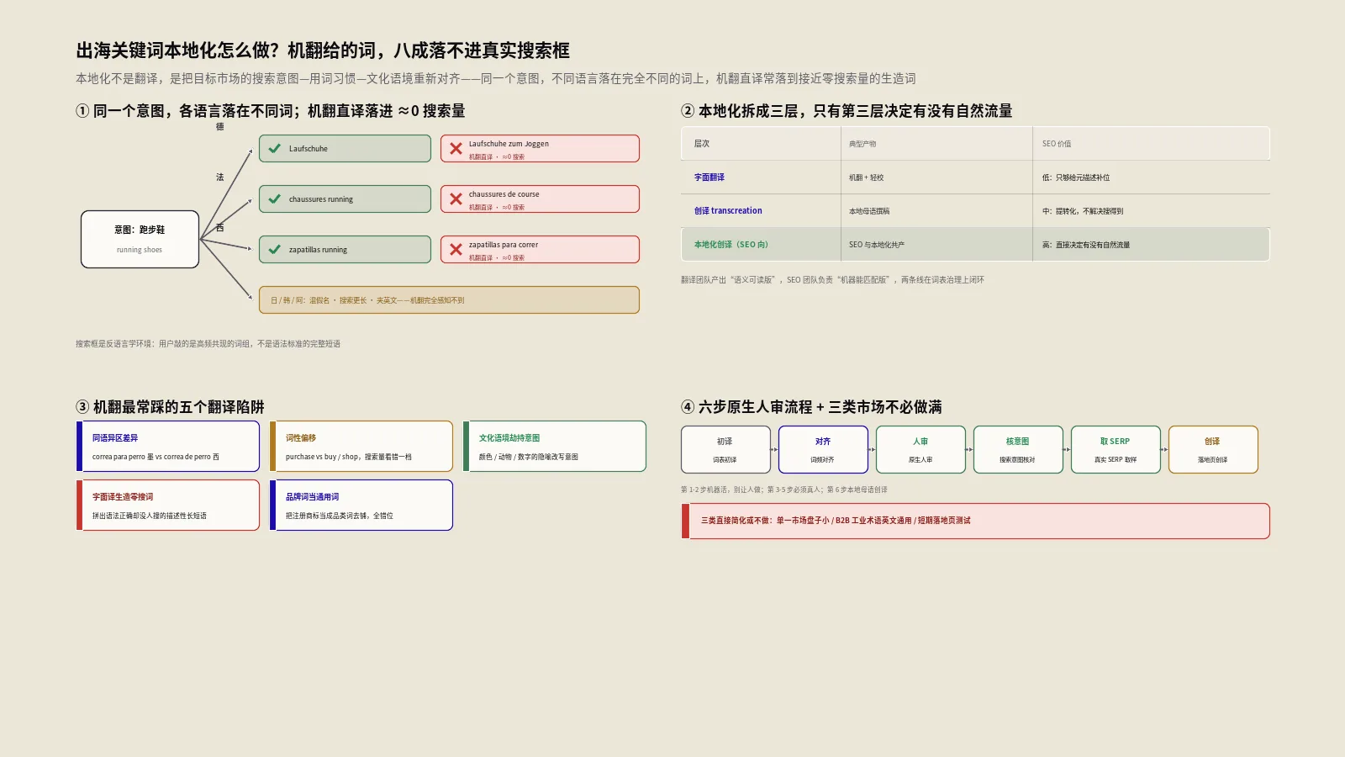The height and width of the screenshot is (757, 1345).
Task: Click the 文化语境劫持意图 trap card
Action: pyautogui.click(x=555, y=447)
